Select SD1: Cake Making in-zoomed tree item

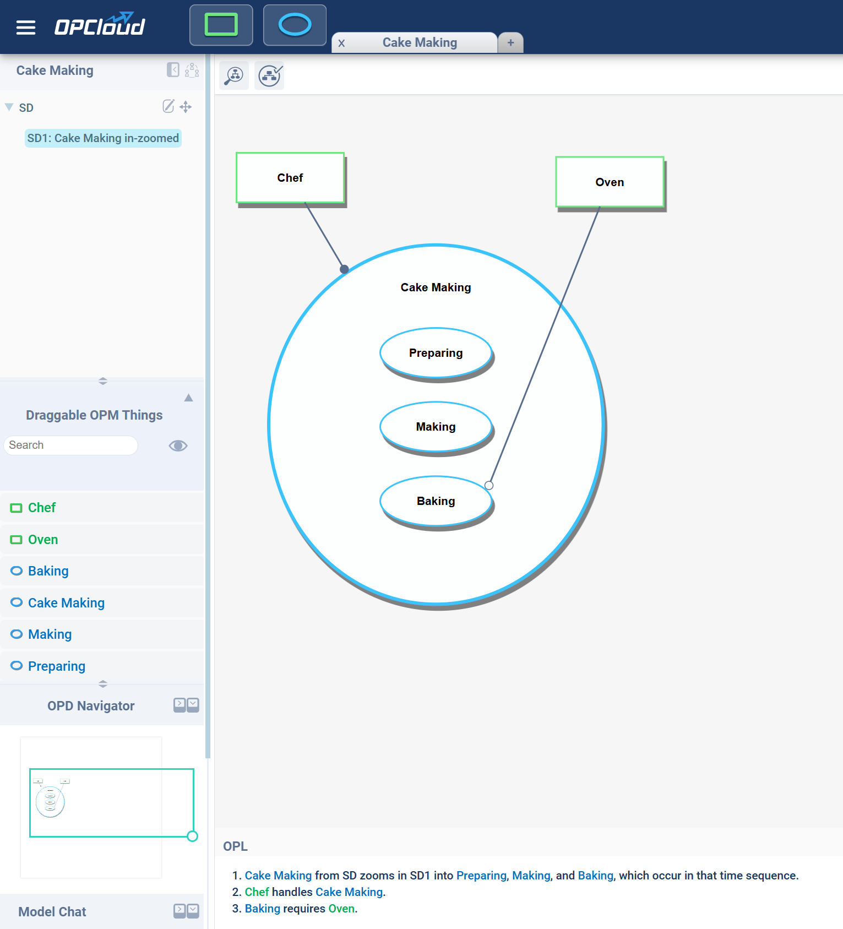(103, 138)
